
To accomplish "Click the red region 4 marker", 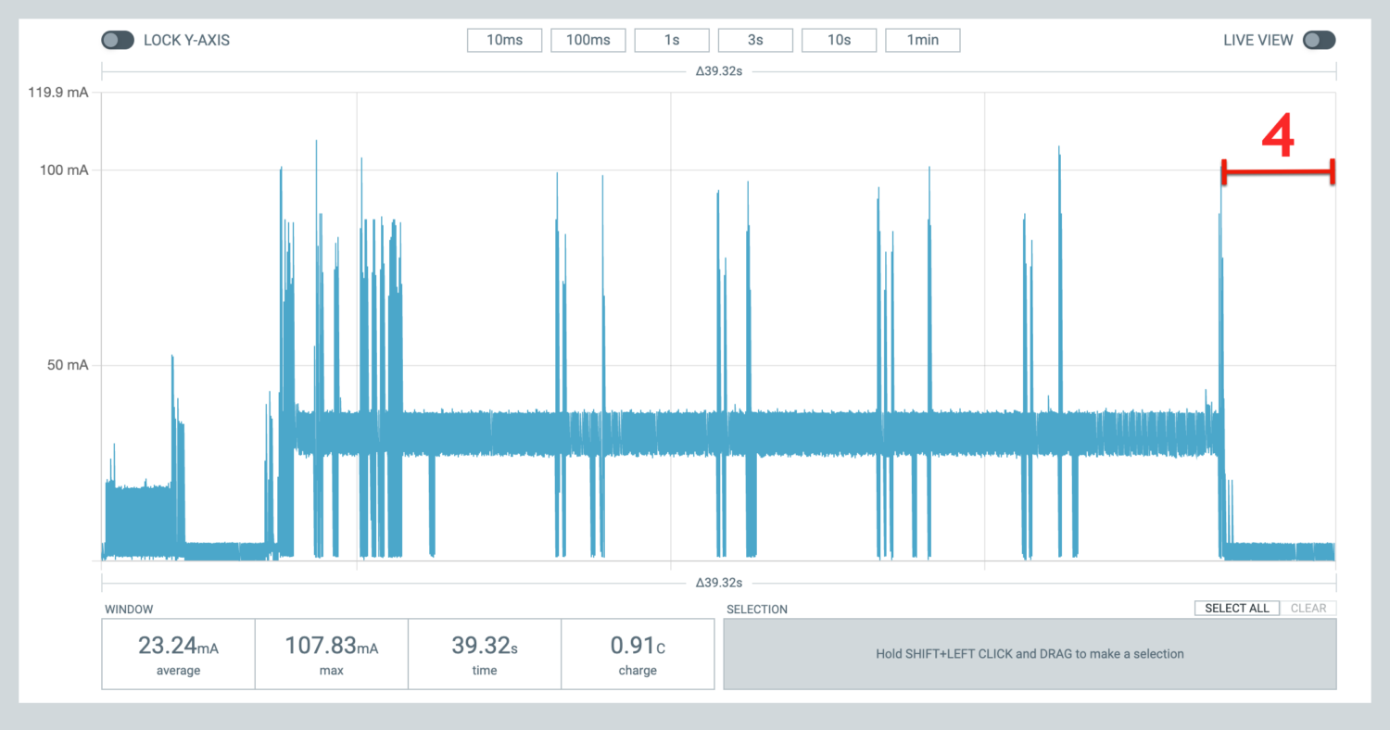I will 1277,148.
